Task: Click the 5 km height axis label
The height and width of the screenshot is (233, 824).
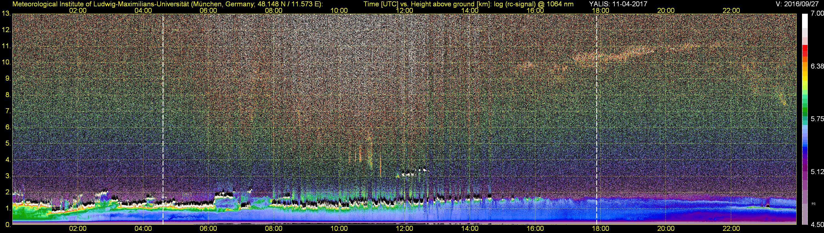Action: click(x=8, y=144)
